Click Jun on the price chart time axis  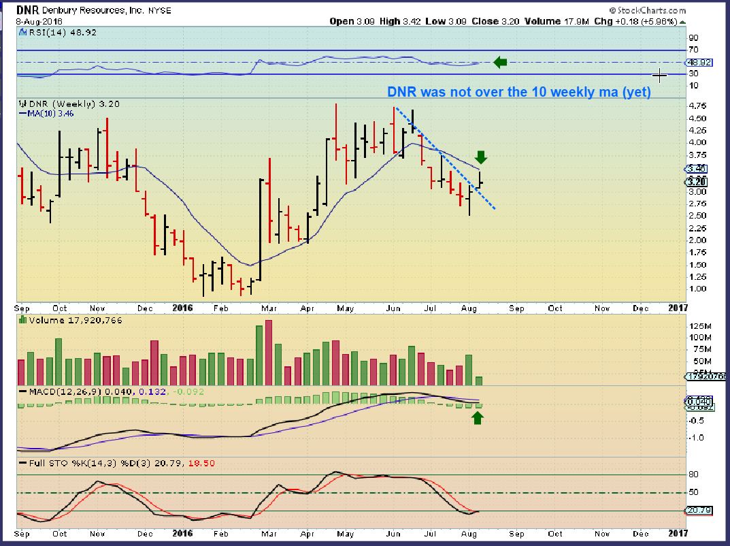393,308
